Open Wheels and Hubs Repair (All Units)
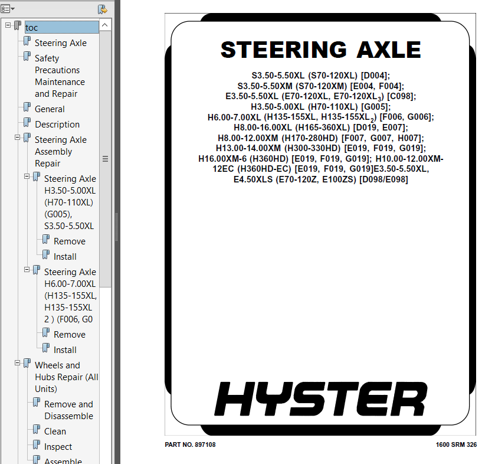 [67, 377]
